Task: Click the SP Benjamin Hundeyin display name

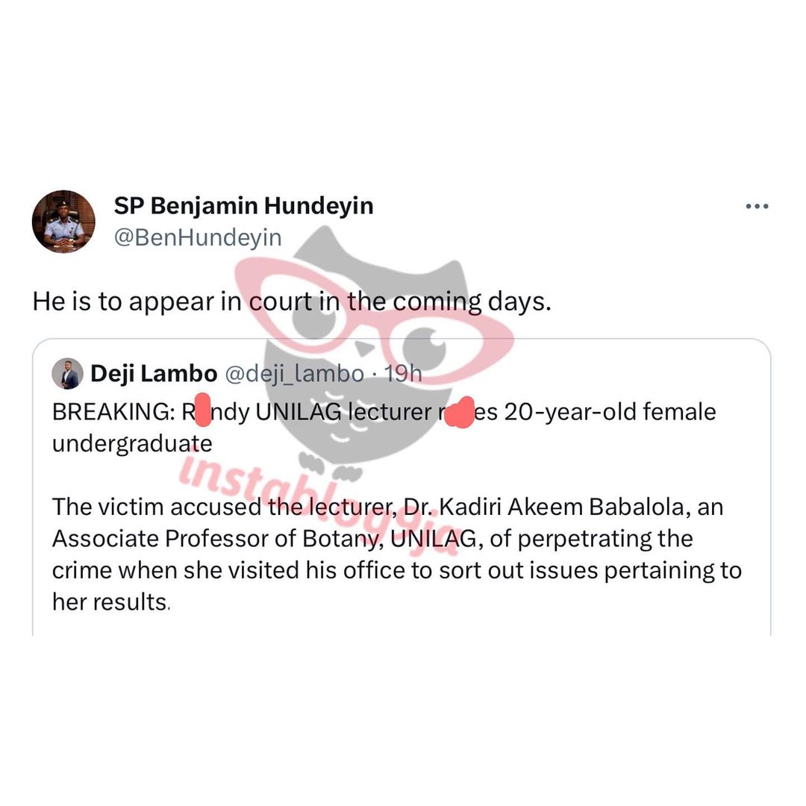Action: 243,206
